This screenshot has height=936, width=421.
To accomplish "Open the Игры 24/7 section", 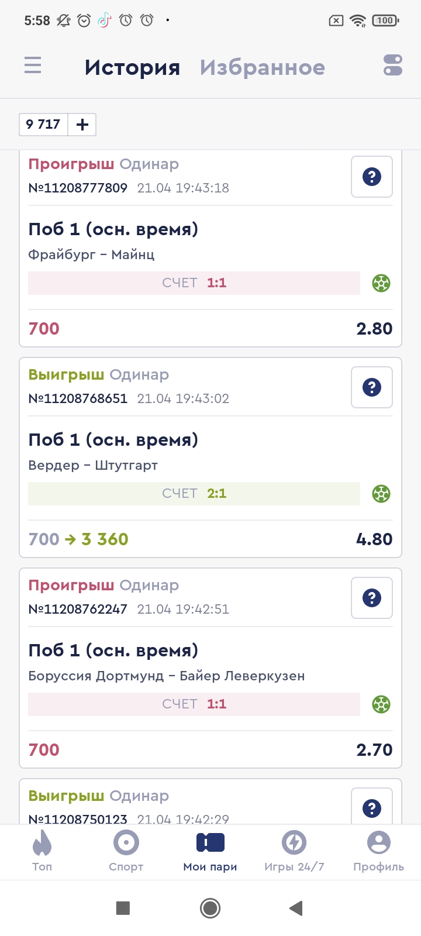I will point(294,851).
